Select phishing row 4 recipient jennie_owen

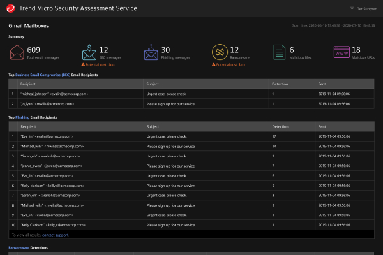(52, 166)
